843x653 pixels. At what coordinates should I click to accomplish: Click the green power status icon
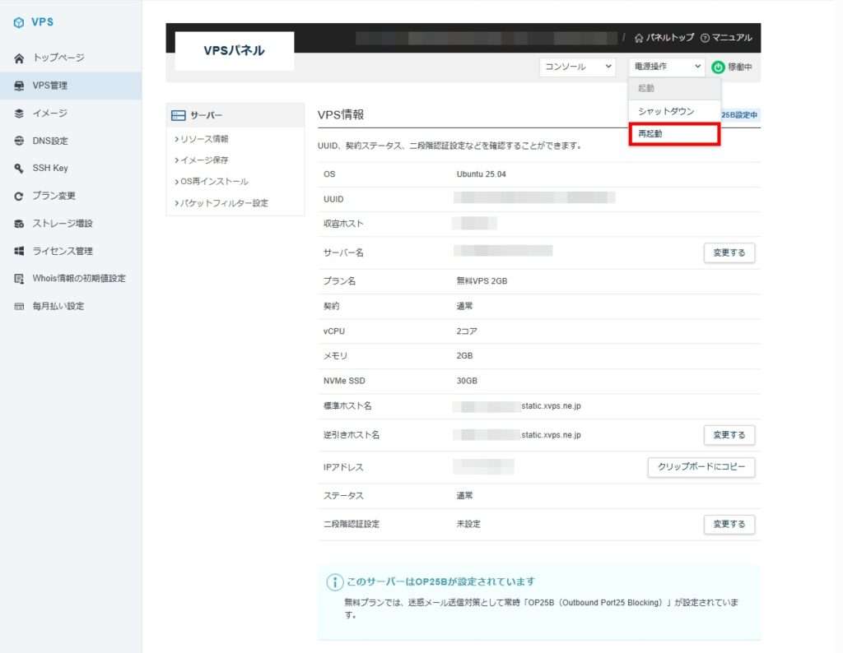[x=718, y=67]
